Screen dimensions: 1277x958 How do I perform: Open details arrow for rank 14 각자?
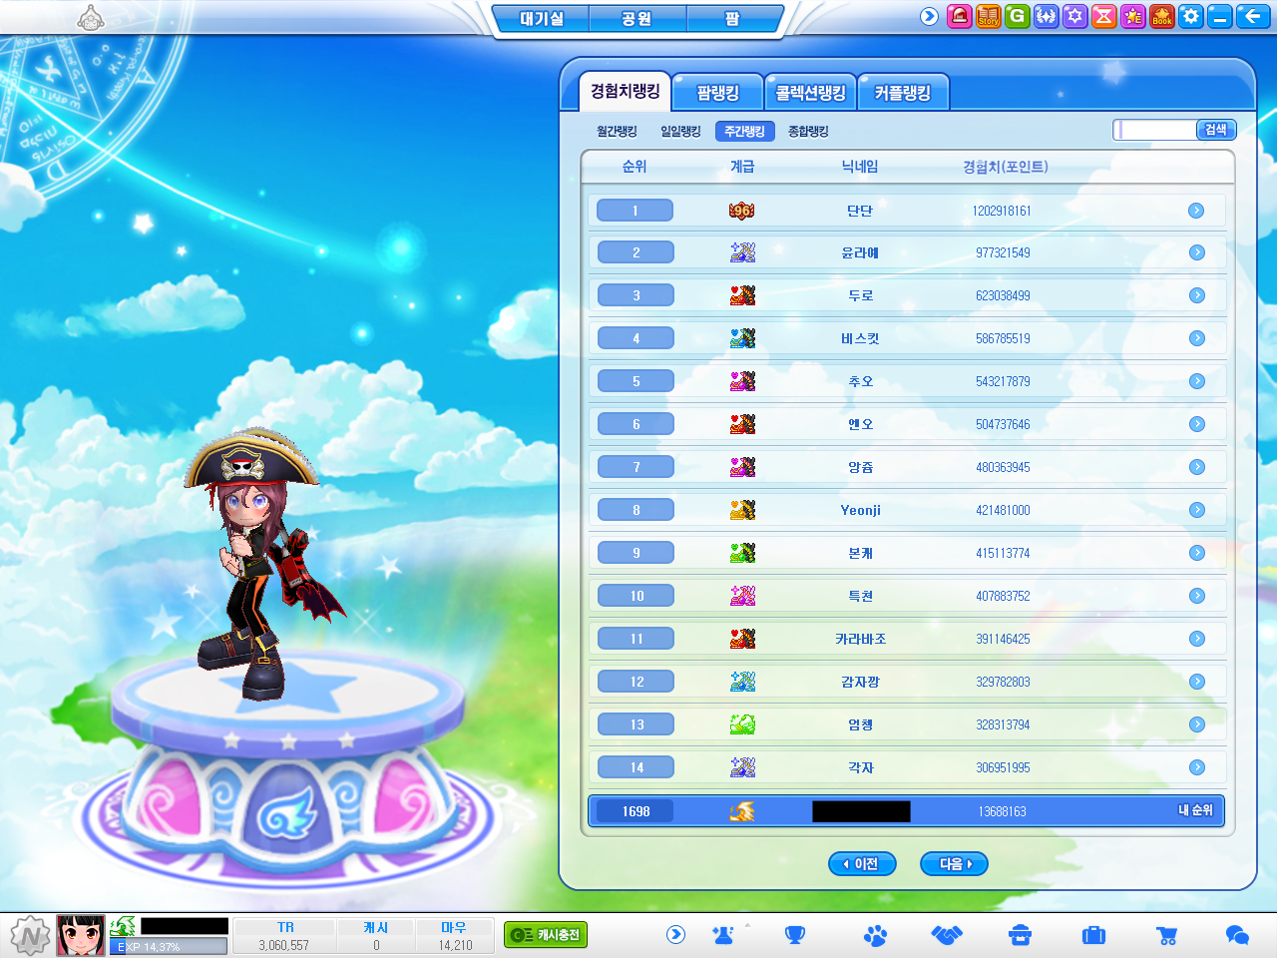point(1196,767)
